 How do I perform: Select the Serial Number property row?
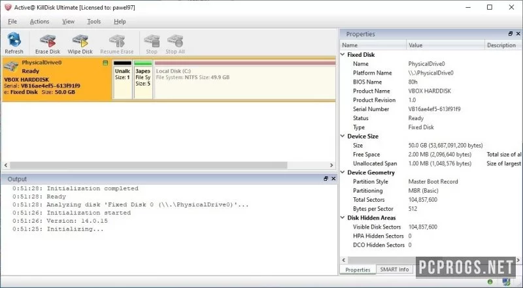point(430,109)
